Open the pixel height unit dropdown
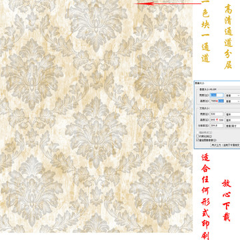The width and height of the screenshot is (240, 240). click(x=233, y=101)
